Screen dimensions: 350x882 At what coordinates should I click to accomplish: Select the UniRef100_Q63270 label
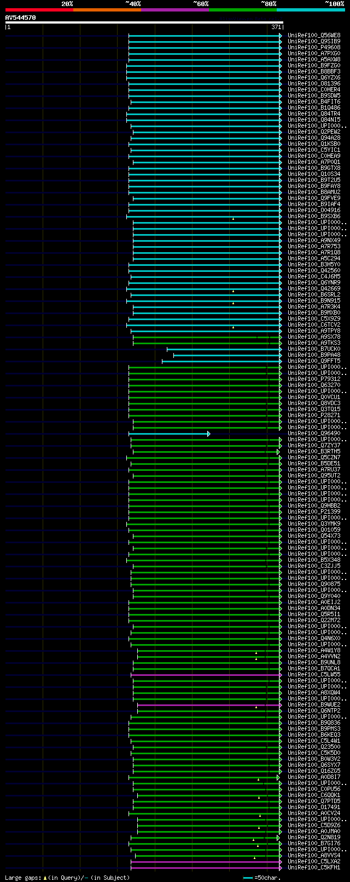pos(314,385)
